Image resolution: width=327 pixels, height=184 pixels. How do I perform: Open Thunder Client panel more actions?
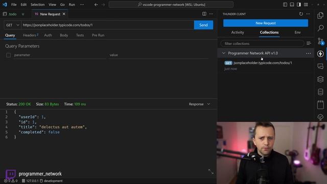click(308, 14)
